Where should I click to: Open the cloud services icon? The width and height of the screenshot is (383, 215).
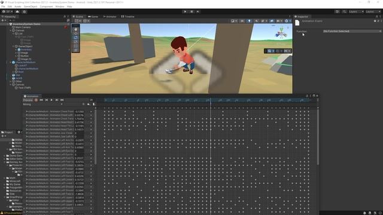17,11
